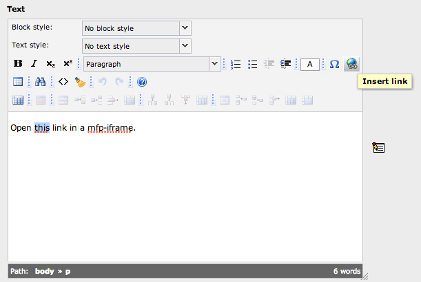421x282 pixels.
Task: Click the split row icon
Action: coord(130,100)
